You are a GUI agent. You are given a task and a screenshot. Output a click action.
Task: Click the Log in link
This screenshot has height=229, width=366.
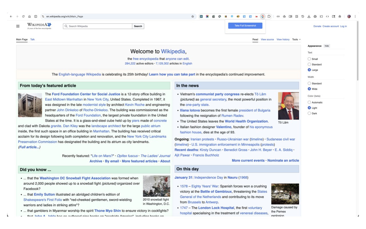pyautogui.click(x=343, y=26)
